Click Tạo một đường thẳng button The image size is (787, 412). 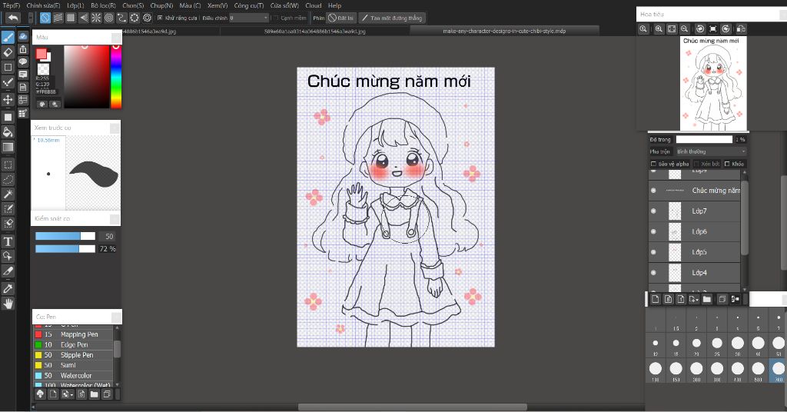[392, 18]
